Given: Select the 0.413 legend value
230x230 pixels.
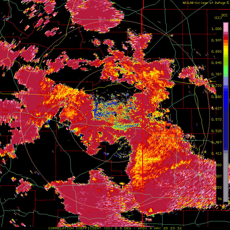Looking at the screenshot, I should coord(216,154).
